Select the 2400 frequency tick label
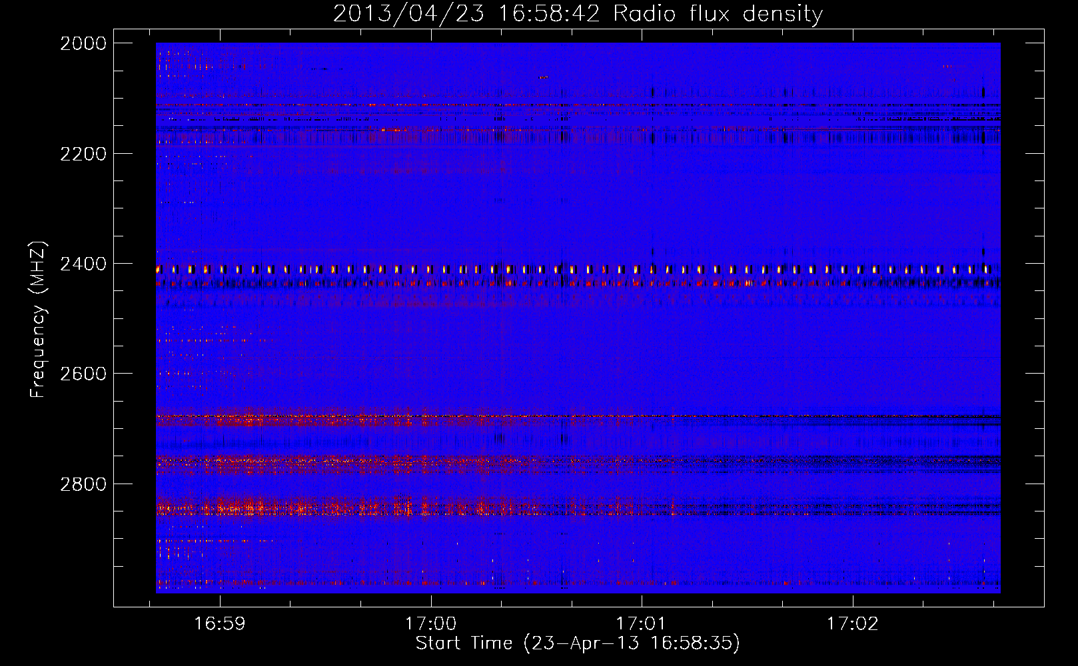1078x666 pixels. click(x=83, y=264)
